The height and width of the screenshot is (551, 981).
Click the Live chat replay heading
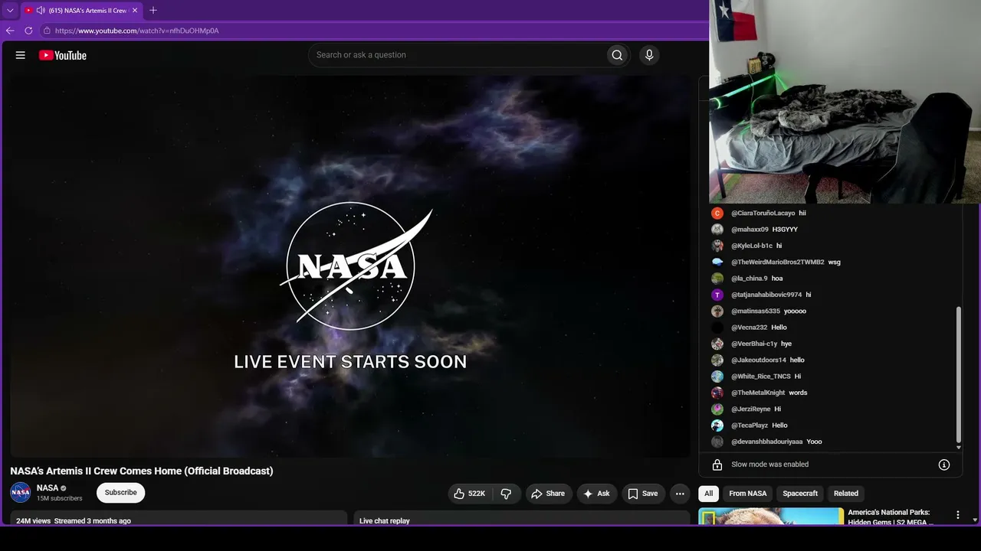(x=385, y=521)
